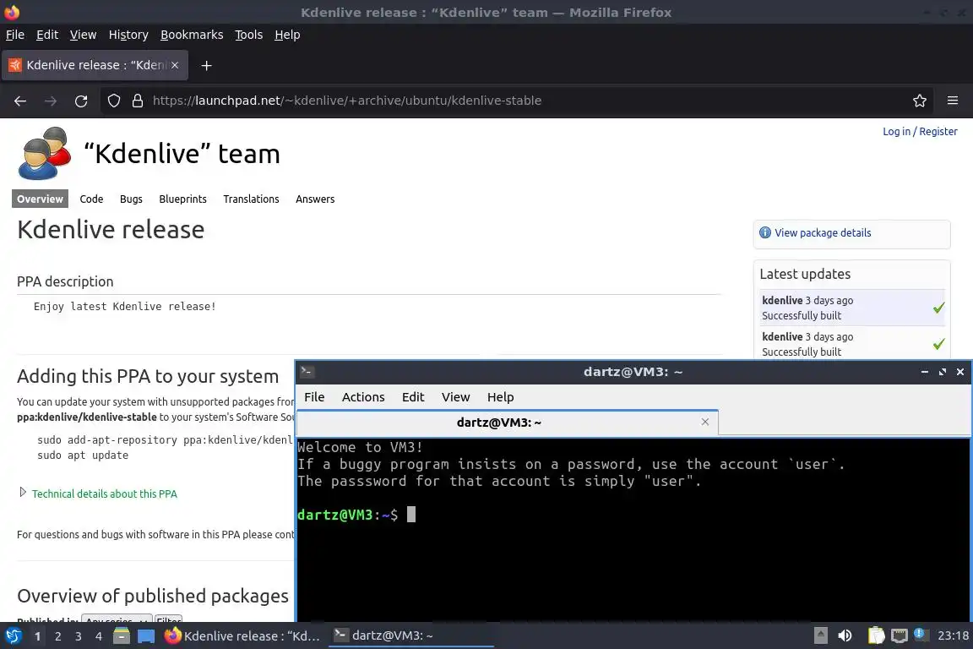Viewport: 973px width, 649px height.
Task: Open the Lubuntu start menu
Action: pyautogui.click(x=13, y=635)
